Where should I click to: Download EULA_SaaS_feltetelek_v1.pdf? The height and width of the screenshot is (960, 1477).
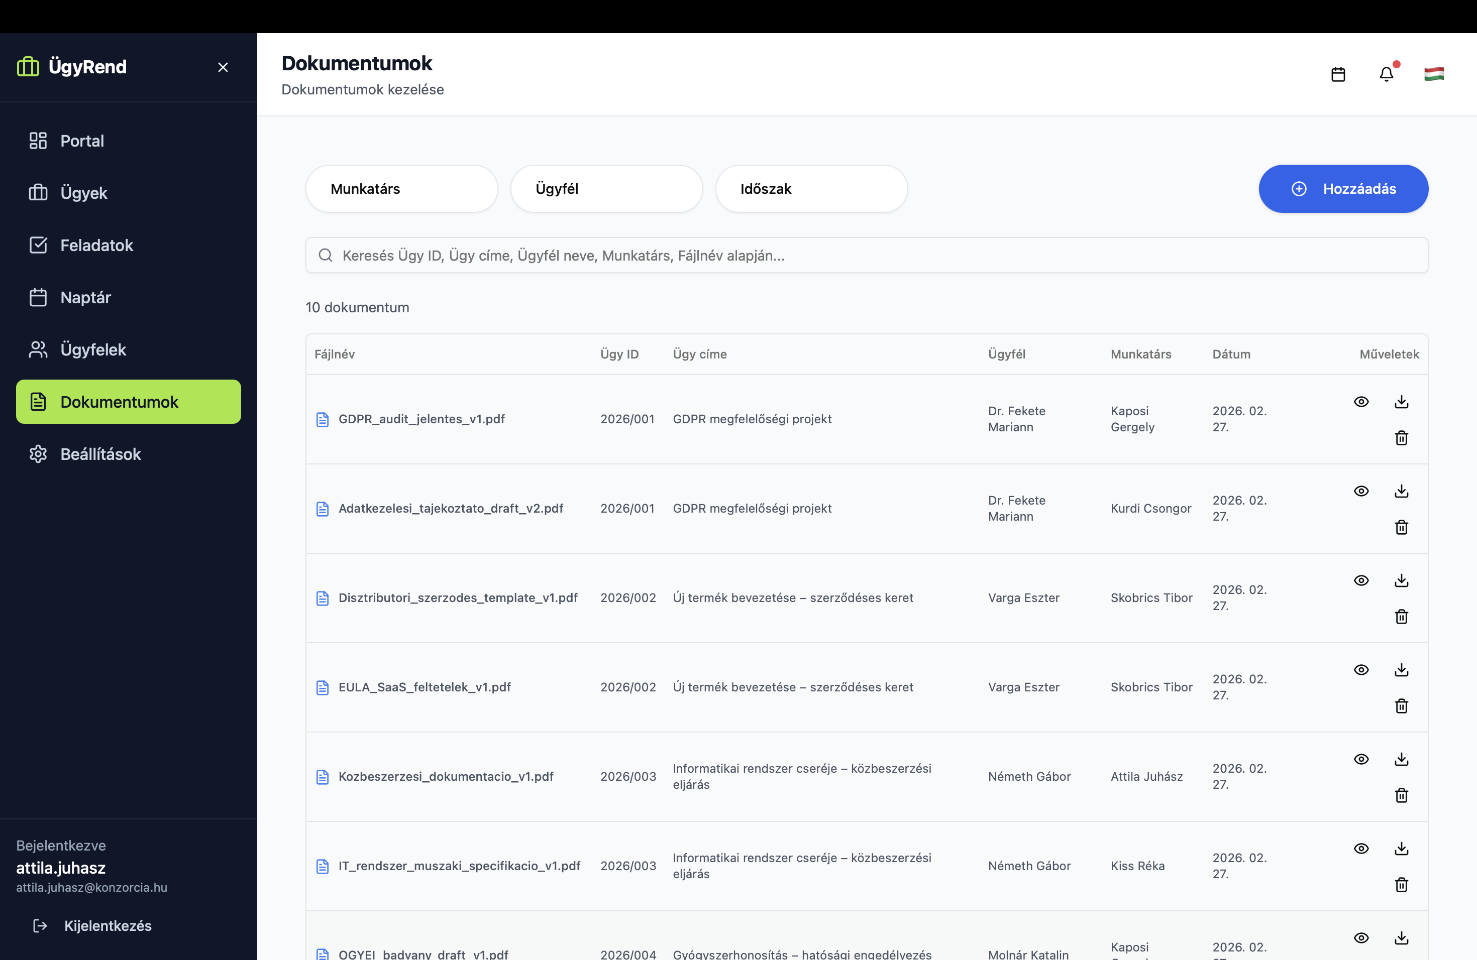(x=1401, y=670)
